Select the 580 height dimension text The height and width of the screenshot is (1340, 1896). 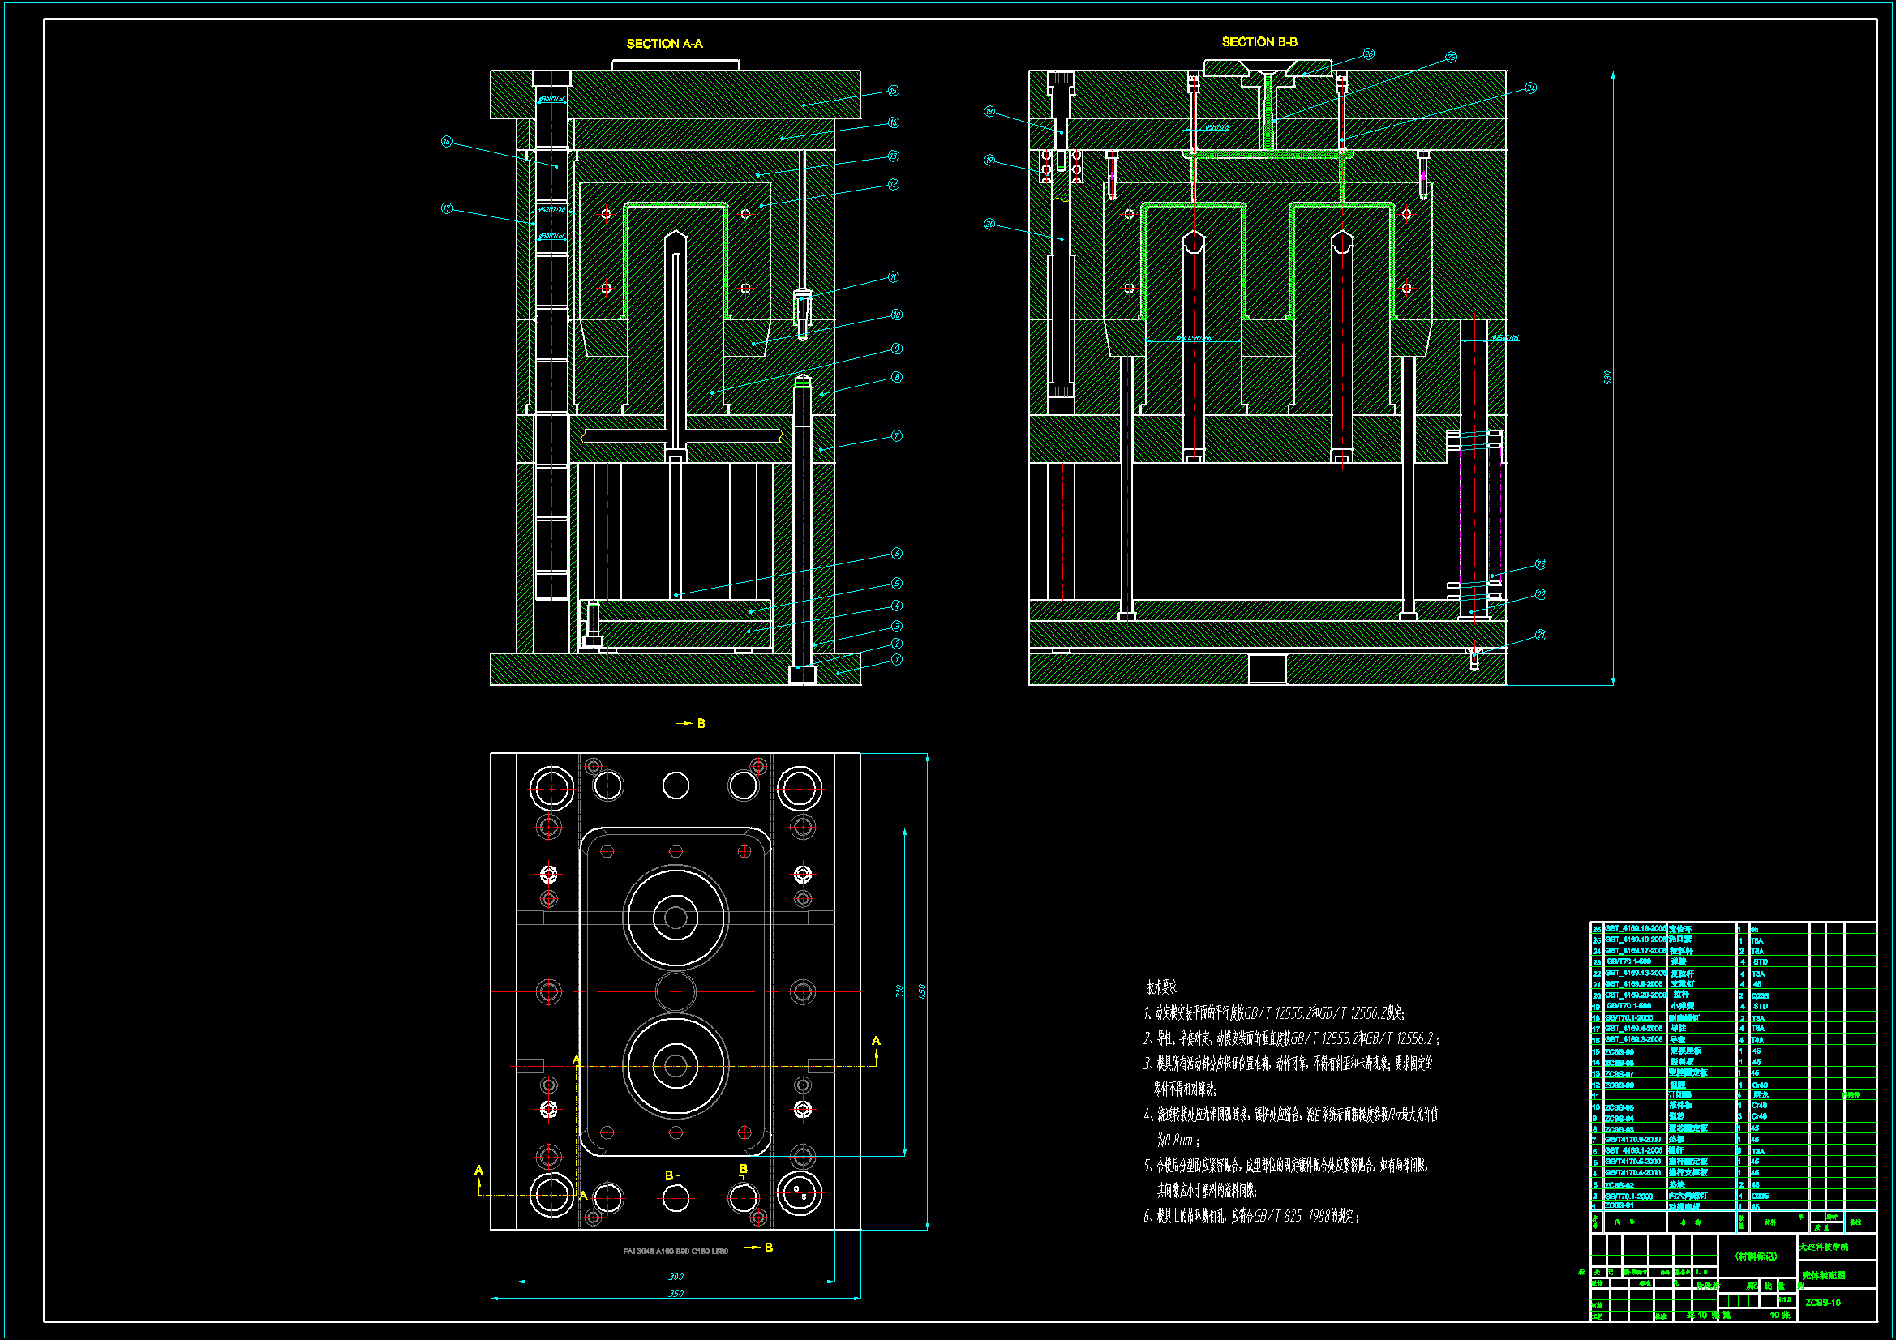[x=1607, y=377]
